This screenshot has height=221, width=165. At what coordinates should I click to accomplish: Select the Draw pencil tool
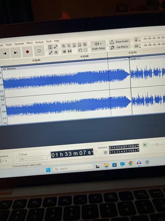50,53
